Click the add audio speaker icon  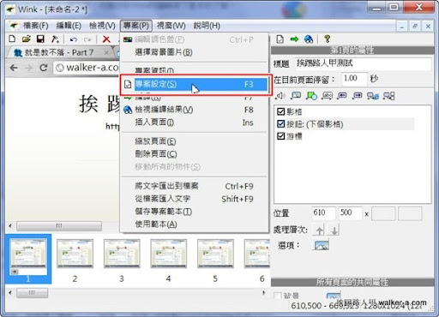(x=280, y=96)
